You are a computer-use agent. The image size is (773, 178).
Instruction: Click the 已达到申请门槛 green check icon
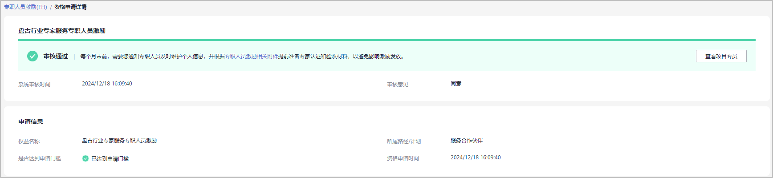pos(85,158)
